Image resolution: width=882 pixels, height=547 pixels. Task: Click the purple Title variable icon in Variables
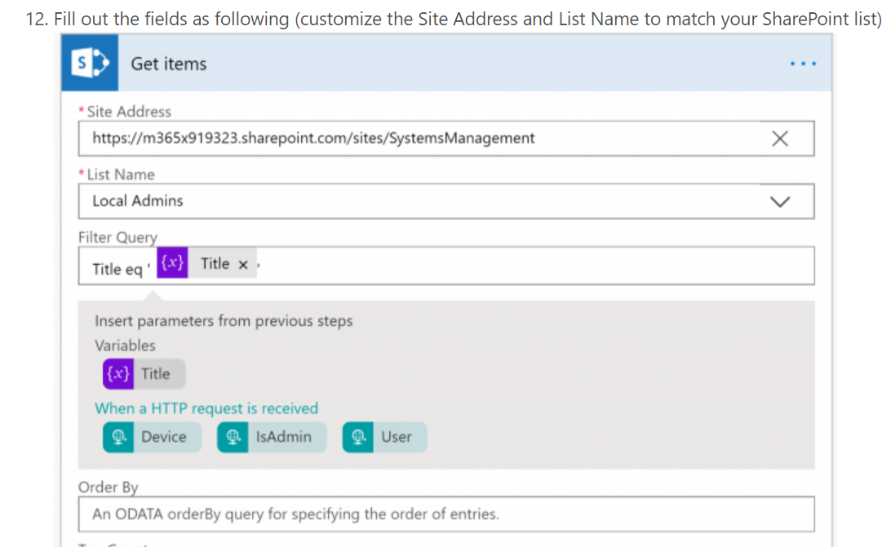(118, 374)
